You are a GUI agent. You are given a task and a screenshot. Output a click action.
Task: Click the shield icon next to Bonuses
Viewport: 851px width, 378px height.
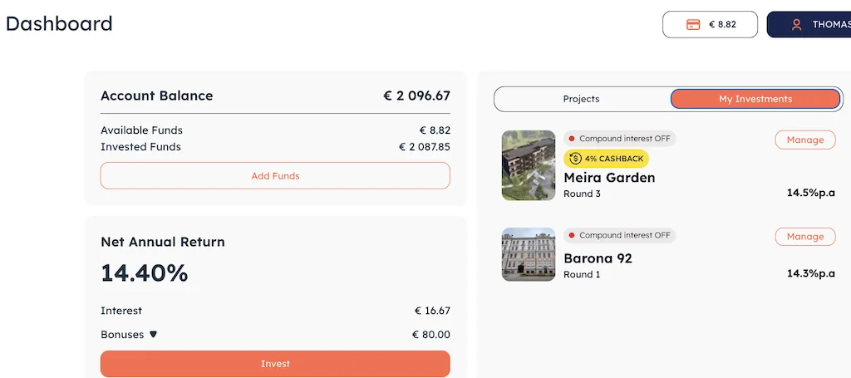[x=153, y=335]
